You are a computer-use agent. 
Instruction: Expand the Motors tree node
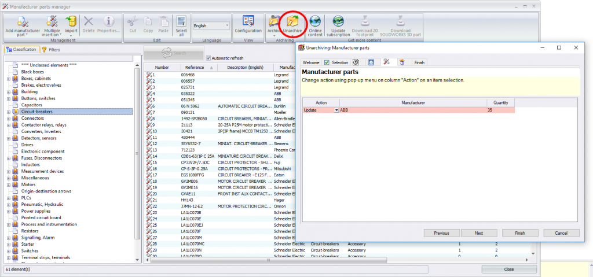pyautogui.click(x=8, y=185)
